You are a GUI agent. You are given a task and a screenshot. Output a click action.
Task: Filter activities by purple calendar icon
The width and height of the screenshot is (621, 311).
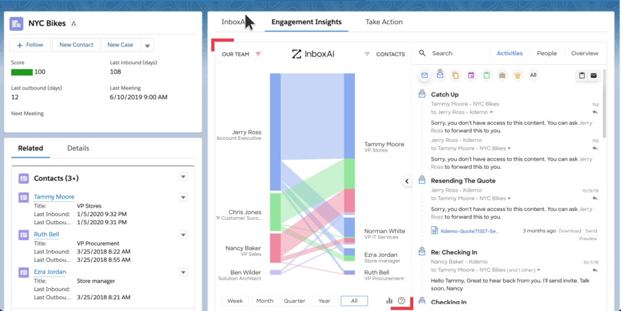pyautogui.click(x=471, y=75)
